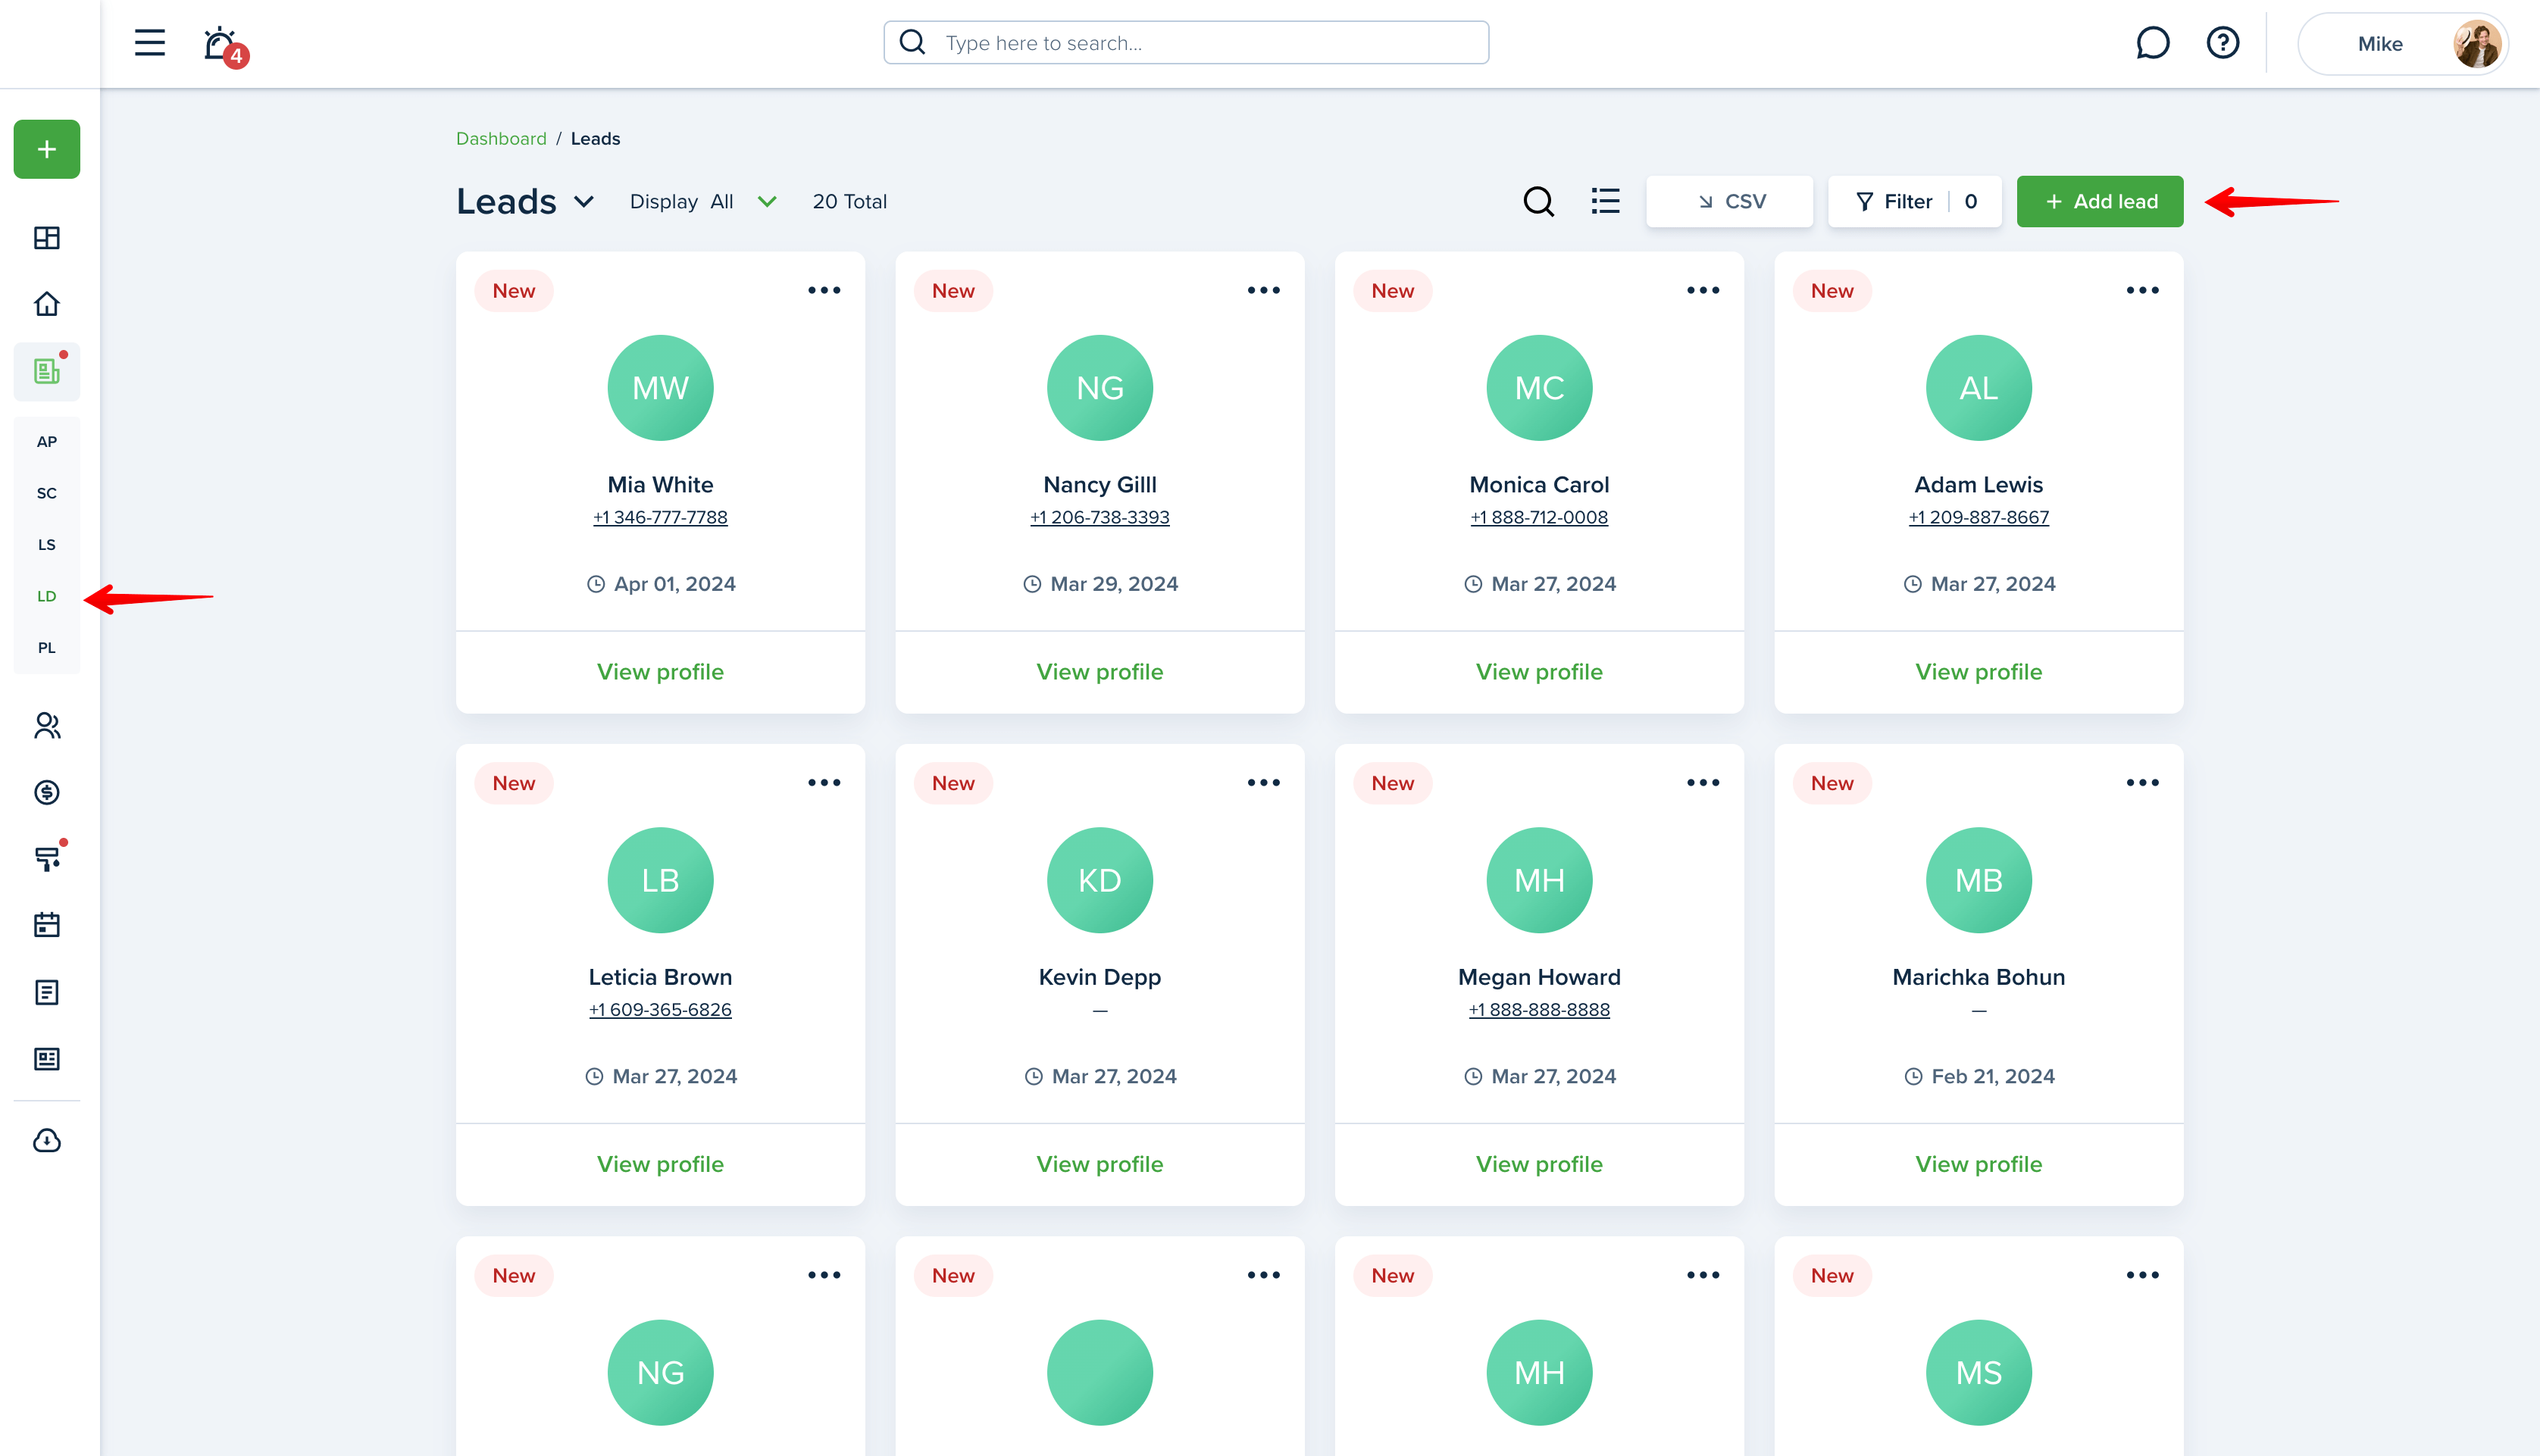Viewport: 2540px width, 1456px height.
Task: View profile of Kevin Depp
Action: click(x=1100, y=1164)
